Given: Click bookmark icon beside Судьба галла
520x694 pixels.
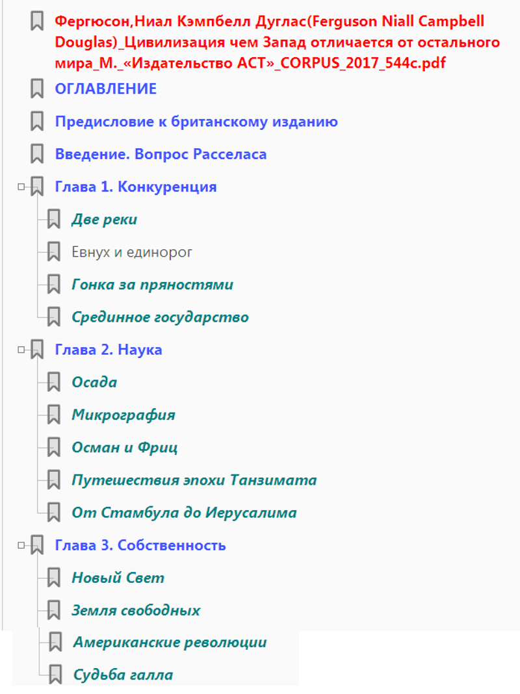Looking at the screenshot, I should (56, 674).
